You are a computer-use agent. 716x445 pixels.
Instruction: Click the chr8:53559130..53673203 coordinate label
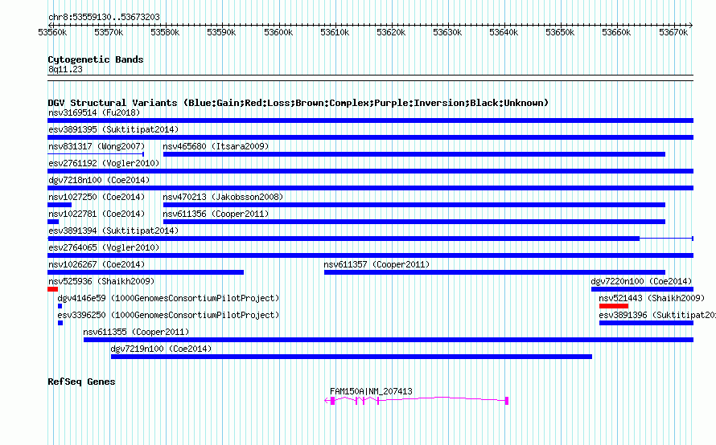click(104, 17)
